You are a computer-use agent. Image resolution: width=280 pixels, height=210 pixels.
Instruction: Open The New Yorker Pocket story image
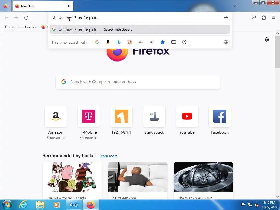72,177
